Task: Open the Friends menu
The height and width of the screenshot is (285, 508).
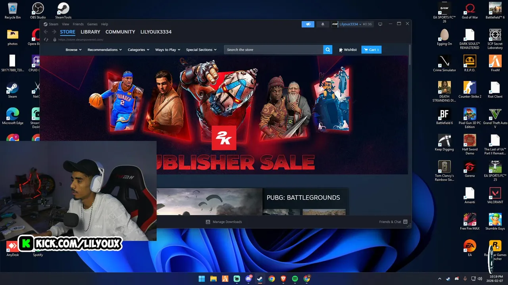Action: (x=78, y=24)
